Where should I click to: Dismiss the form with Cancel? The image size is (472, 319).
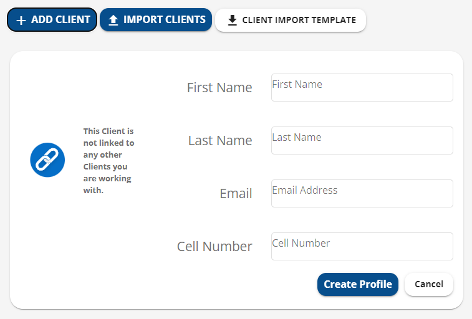[429, 285]
